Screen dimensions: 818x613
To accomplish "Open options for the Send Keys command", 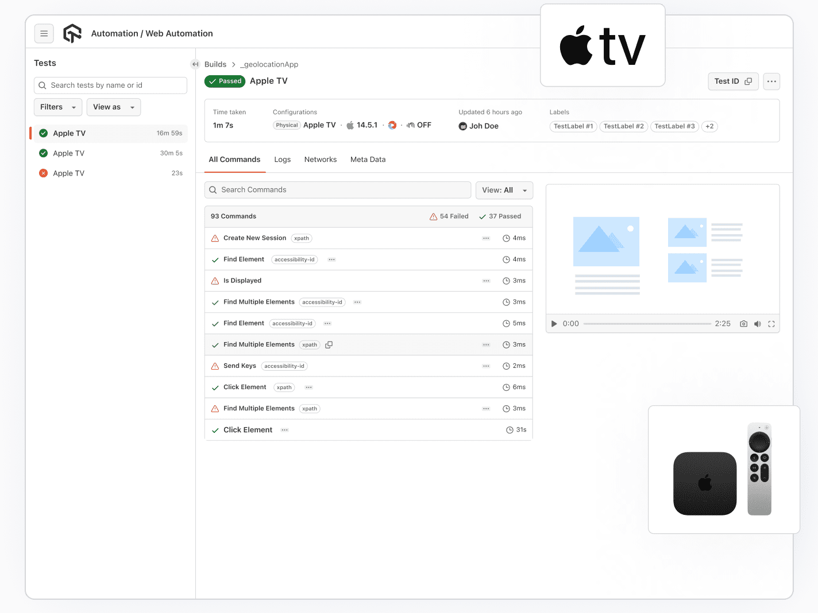I will tap(486, 366).
